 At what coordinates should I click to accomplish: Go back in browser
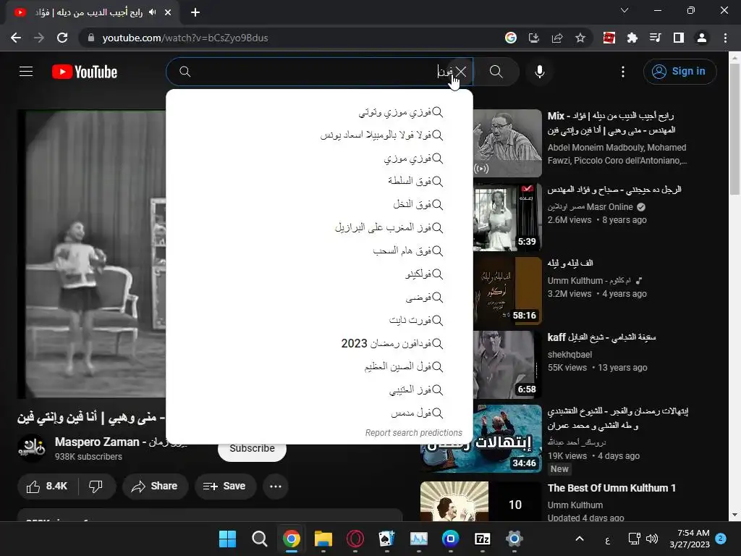coord(16,38)
